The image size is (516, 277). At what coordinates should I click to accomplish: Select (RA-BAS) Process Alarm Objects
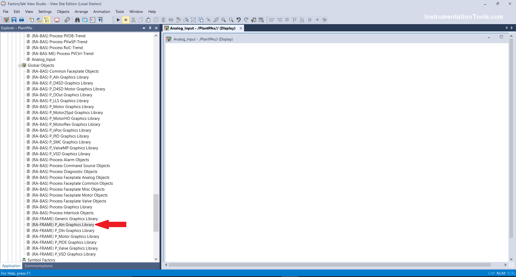click(x=60, y=160)
